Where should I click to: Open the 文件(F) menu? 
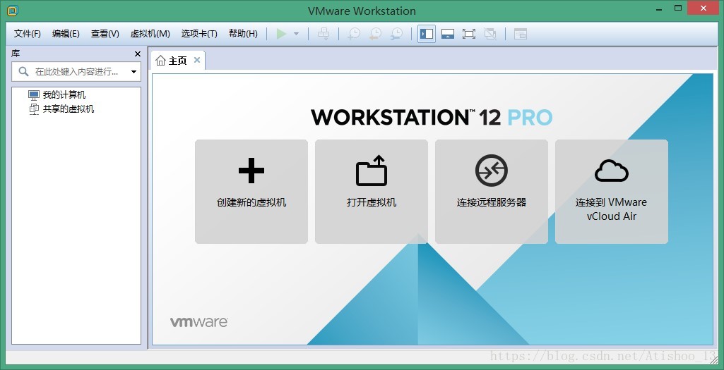(28, 34)
